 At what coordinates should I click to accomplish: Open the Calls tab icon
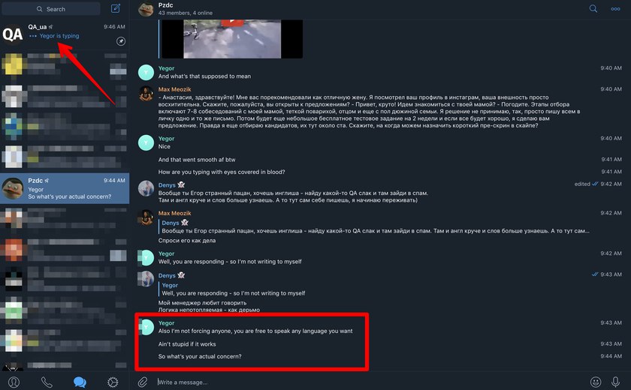pos(47,382)
